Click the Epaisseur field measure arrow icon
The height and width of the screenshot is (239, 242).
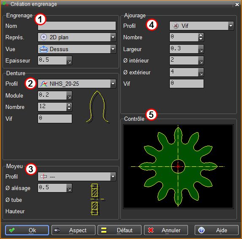[x=69, y=60]
